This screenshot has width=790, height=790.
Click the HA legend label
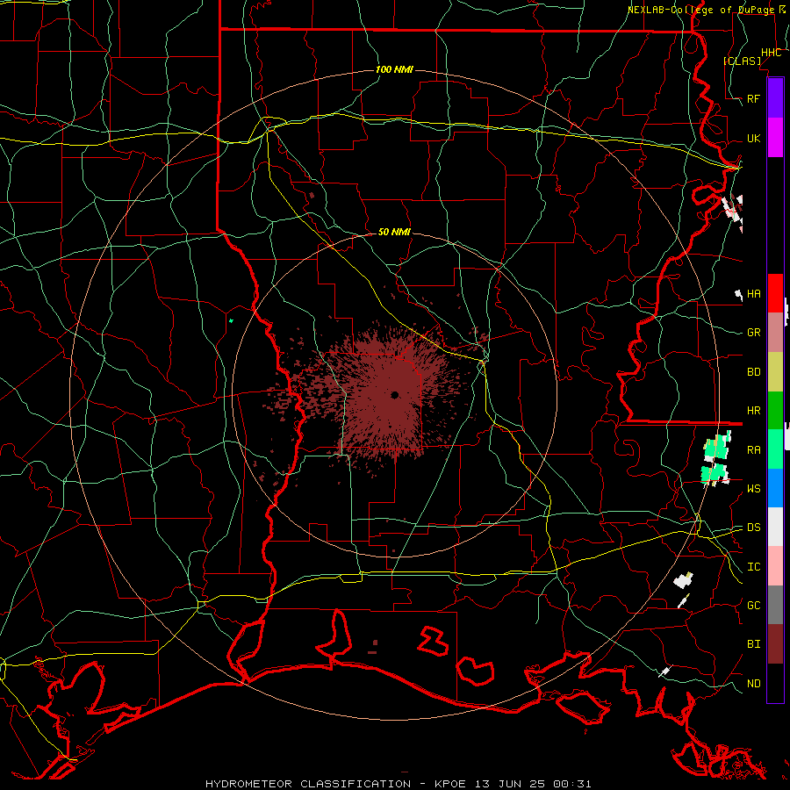tap(753, 294)
